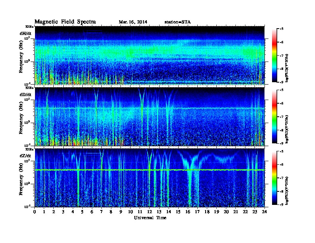
Task: Click hour 20 on the Universal Time axis
Action: pos(226,212)
